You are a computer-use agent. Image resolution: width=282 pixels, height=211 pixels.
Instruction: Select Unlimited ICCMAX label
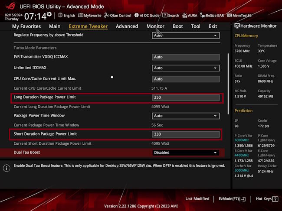pos(30,68)
